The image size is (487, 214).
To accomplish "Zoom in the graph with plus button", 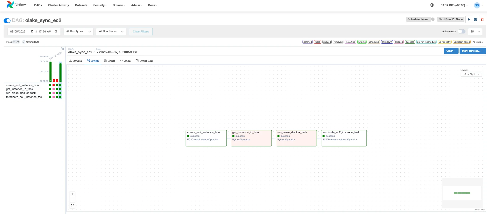I will click(x=72, y=194).
